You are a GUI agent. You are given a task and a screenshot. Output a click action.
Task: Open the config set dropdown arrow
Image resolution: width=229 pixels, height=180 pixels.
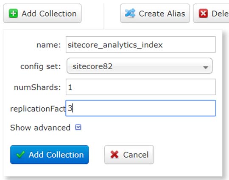click(x=206, y=67)
